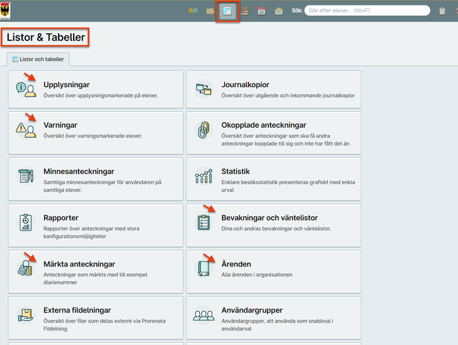
Task: Open the Varningar list
Action: [95, 133]
